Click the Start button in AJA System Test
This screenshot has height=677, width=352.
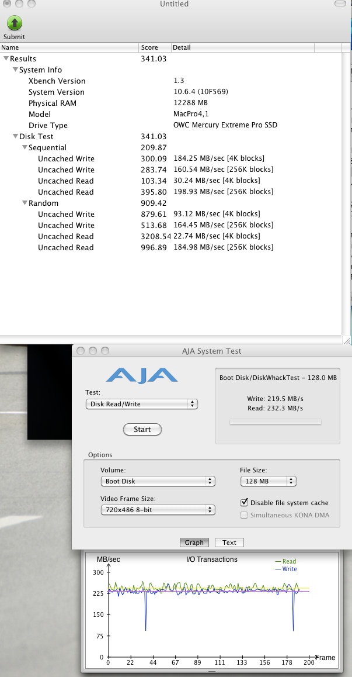coord(142,430)
